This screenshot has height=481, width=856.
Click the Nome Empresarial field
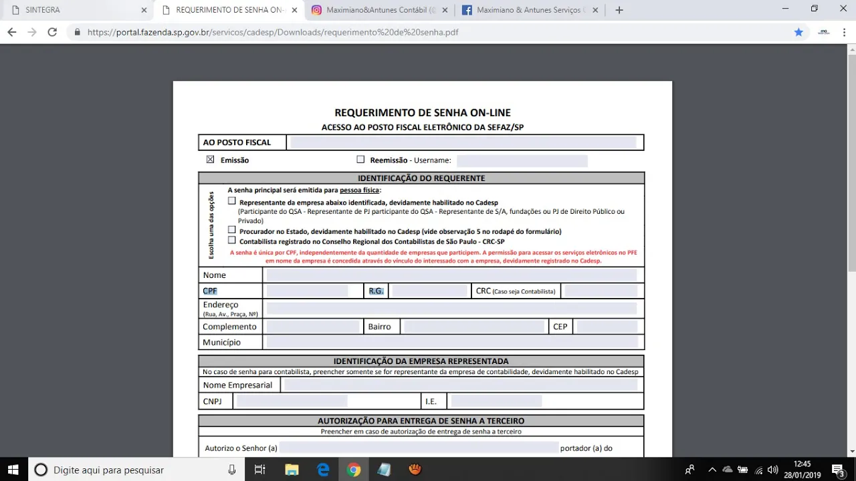point(461,385)
